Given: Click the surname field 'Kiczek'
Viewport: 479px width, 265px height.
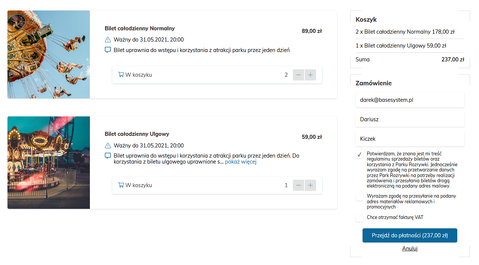Looking at the screenshot, I should pyautogui.click(x=410, y=139).
